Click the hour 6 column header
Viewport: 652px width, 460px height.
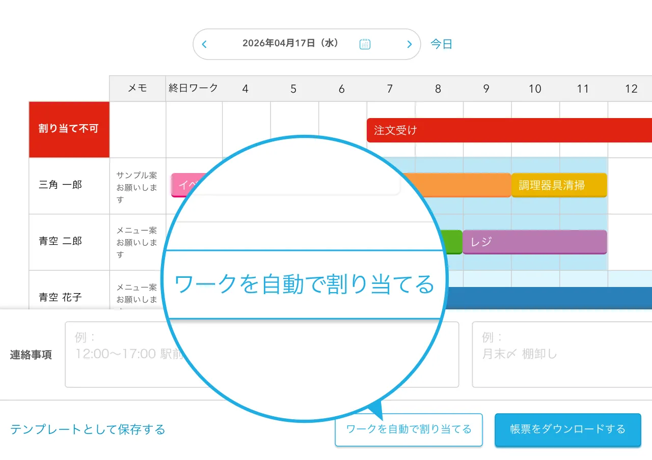[342, 89]
